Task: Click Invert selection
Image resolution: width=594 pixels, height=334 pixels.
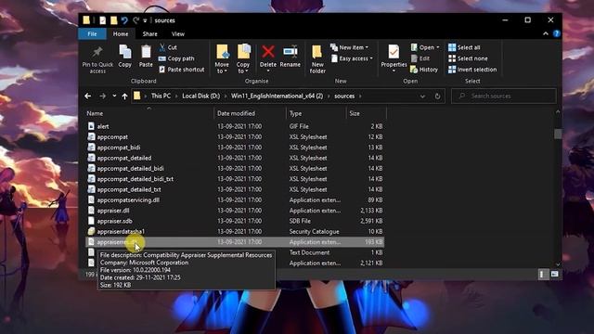Action: [472, 70]
